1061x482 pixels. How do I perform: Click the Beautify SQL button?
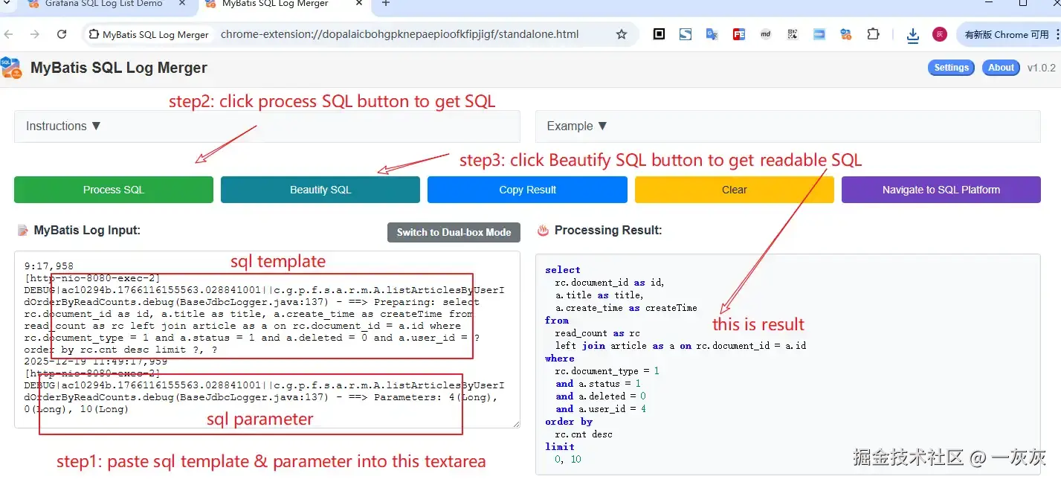coord(320,190)
